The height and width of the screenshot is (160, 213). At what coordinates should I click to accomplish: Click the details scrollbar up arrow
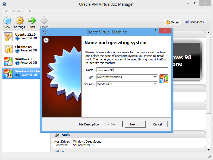pos(209,33)
